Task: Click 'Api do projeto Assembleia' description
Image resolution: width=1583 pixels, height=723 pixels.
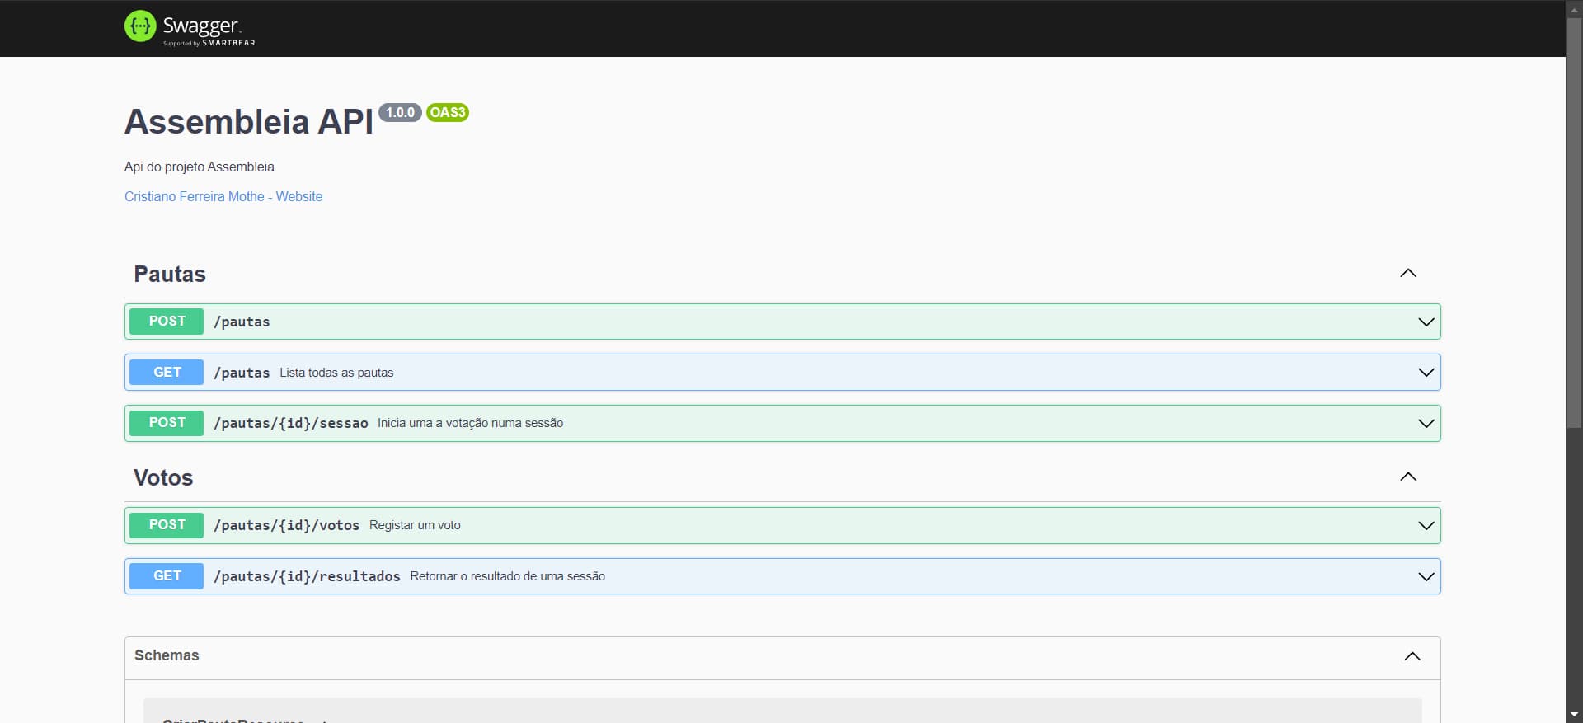Action: 200,167
